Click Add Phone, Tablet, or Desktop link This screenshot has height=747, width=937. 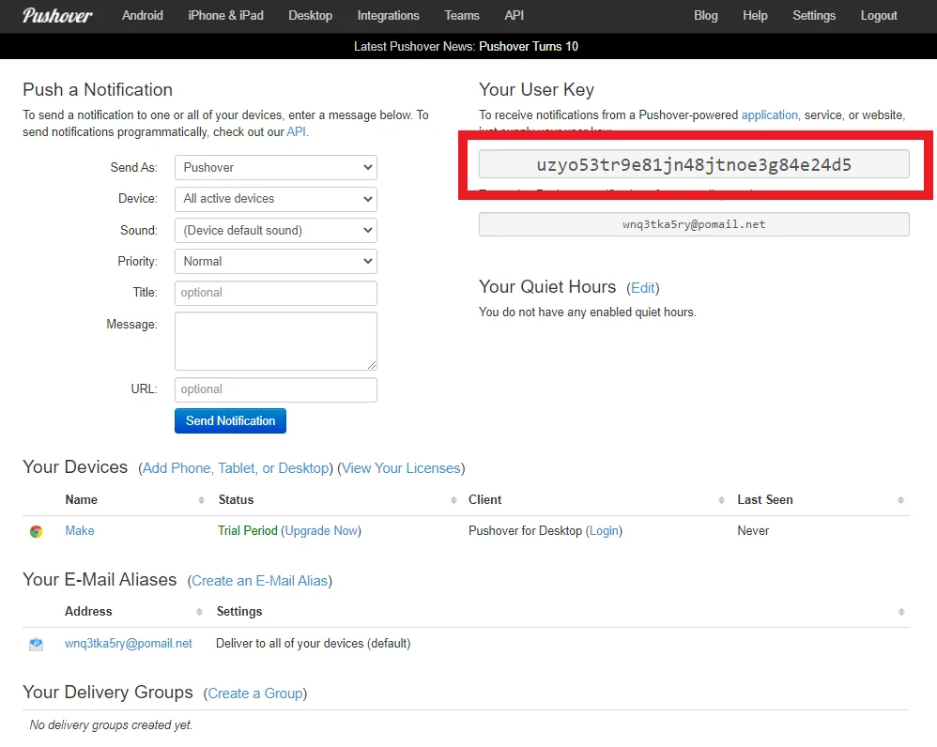click(x=236, y=468)
